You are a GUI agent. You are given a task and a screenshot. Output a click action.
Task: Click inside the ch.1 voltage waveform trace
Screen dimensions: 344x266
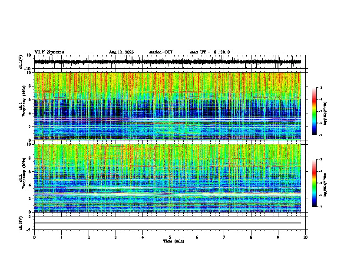pyautogui.click(x=168, y=62)
